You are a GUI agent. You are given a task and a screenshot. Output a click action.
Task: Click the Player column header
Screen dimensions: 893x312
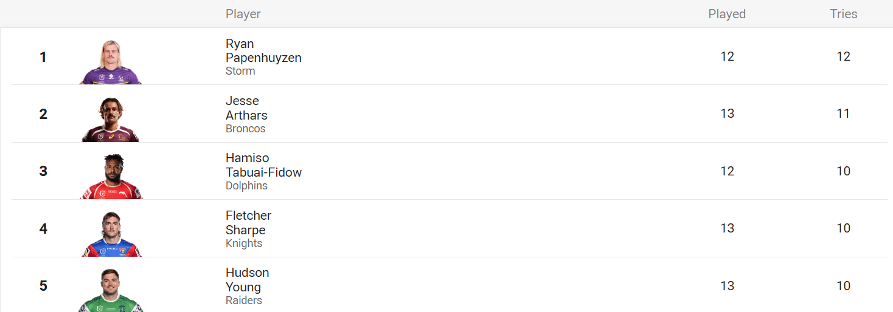(243, 14)
